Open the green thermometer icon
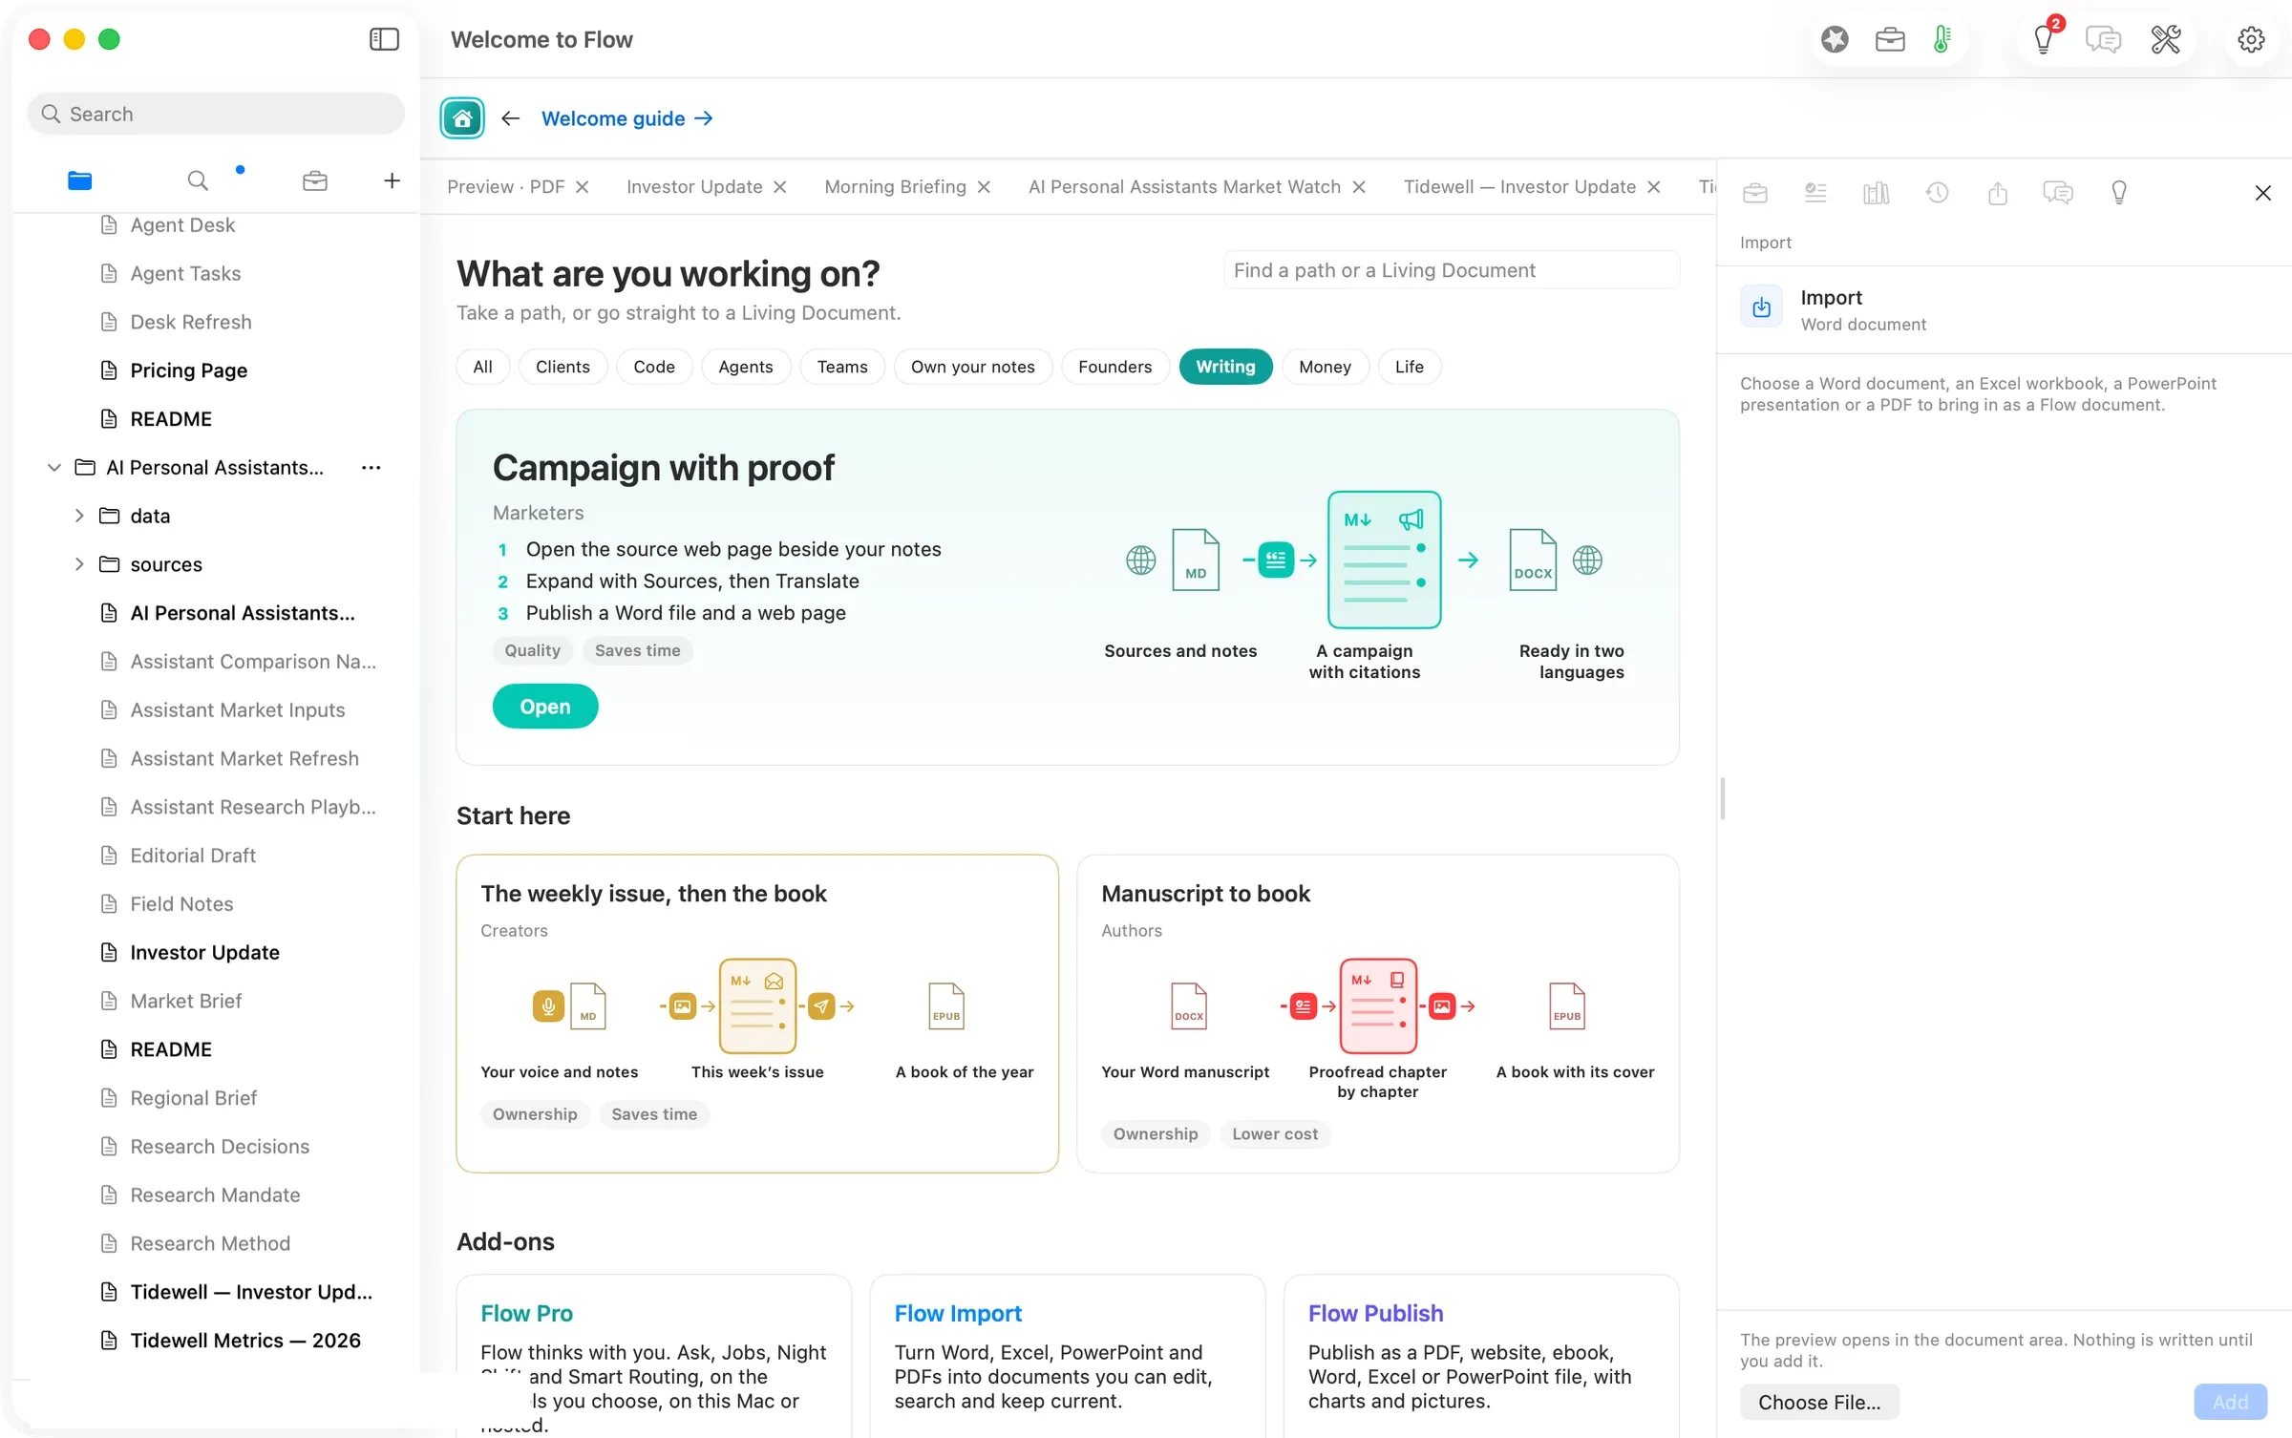This screenshot has height=1438, width=2292. coord(1942,39)
